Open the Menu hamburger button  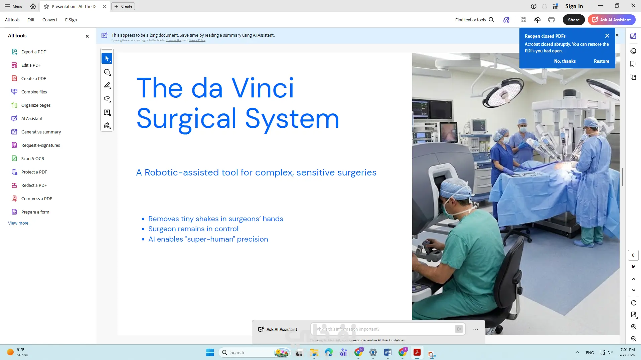14,6
